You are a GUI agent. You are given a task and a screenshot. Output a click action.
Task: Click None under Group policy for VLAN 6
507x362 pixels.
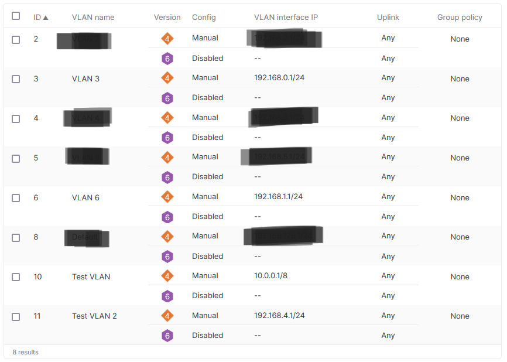click(460, 197)
